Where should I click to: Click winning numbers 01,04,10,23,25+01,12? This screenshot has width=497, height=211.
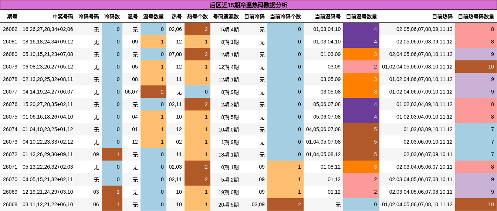48,129
